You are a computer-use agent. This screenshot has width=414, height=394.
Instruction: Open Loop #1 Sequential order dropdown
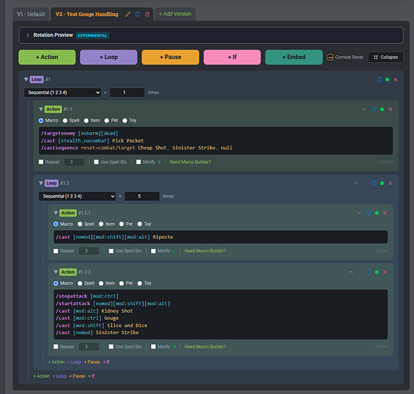(63, 92)
